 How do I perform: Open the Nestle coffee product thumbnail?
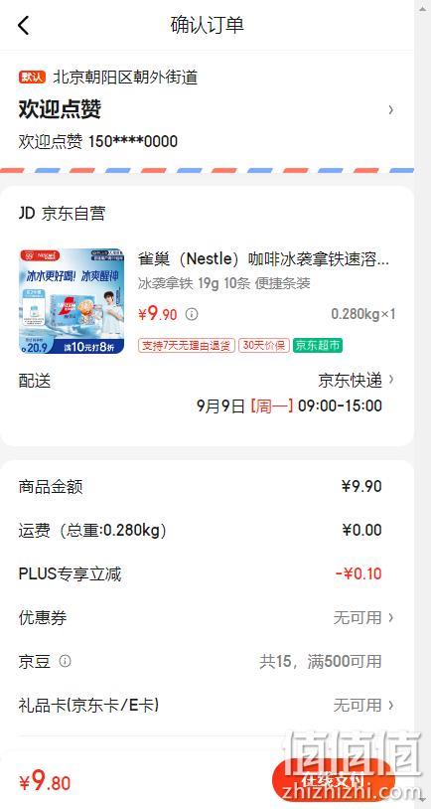[x=72, y=301]
